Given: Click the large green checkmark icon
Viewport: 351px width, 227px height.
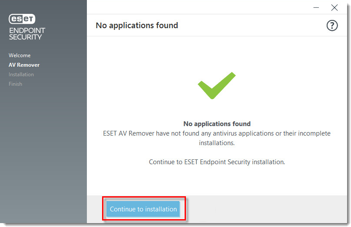Looking at the screenshot, I should pos(216,85).
